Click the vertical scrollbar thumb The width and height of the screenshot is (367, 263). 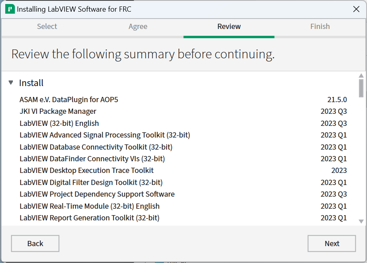[361, 88]
